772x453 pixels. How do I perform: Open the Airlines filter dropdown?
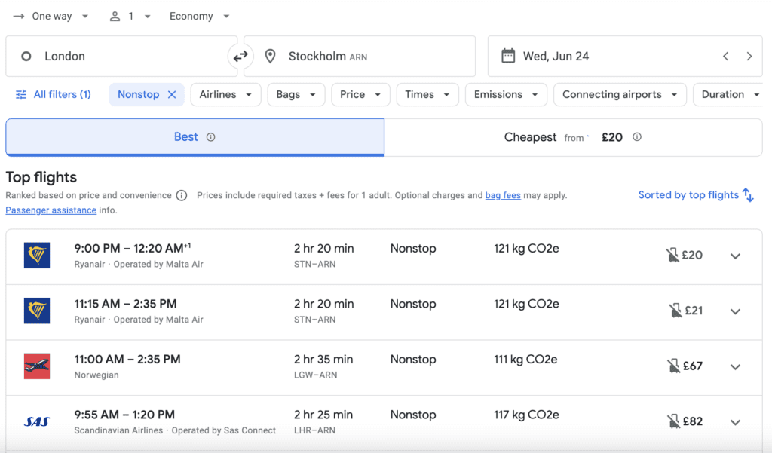point(225,94)
